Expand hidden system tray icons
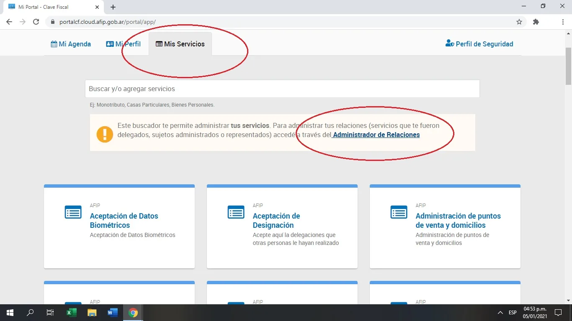 pyautogui.click(x=500, y=312)
